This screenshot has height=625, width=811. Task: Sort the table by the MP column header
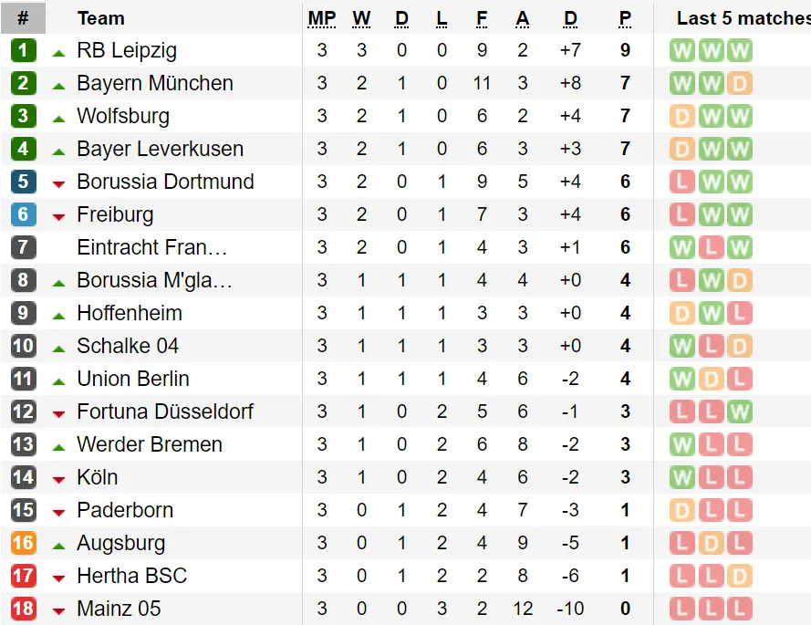coord(321,17)
